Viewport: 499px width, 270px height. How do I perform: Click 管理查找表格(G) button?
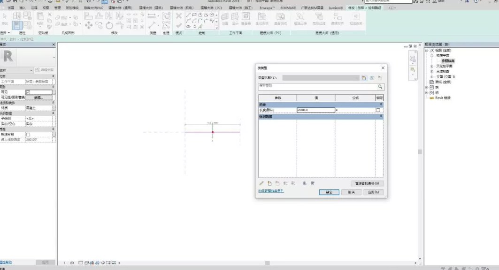pos(367,183)
